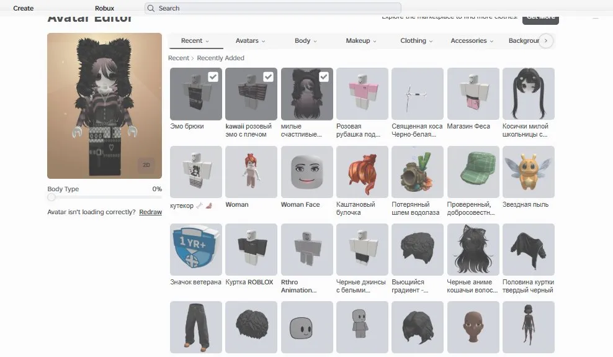Click in the Search input field
Viewport: 613px width, 357px height.
(x=273, y=8)
